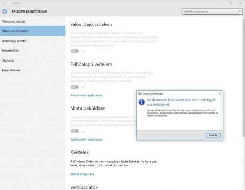Open Adatvédelmi nyilatkozat under Minta beküldése
245x190 pixels.
(x=86, y=140)
